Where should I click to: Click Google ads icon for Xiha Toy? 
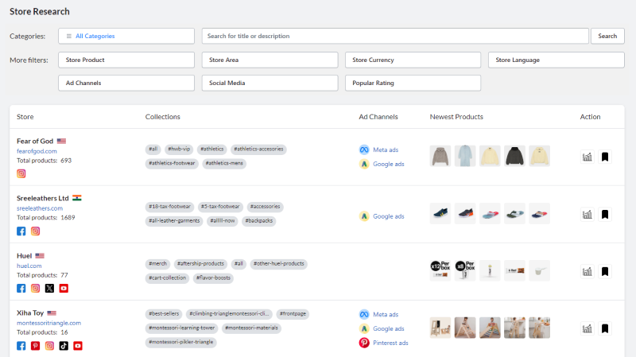point(364,328)
